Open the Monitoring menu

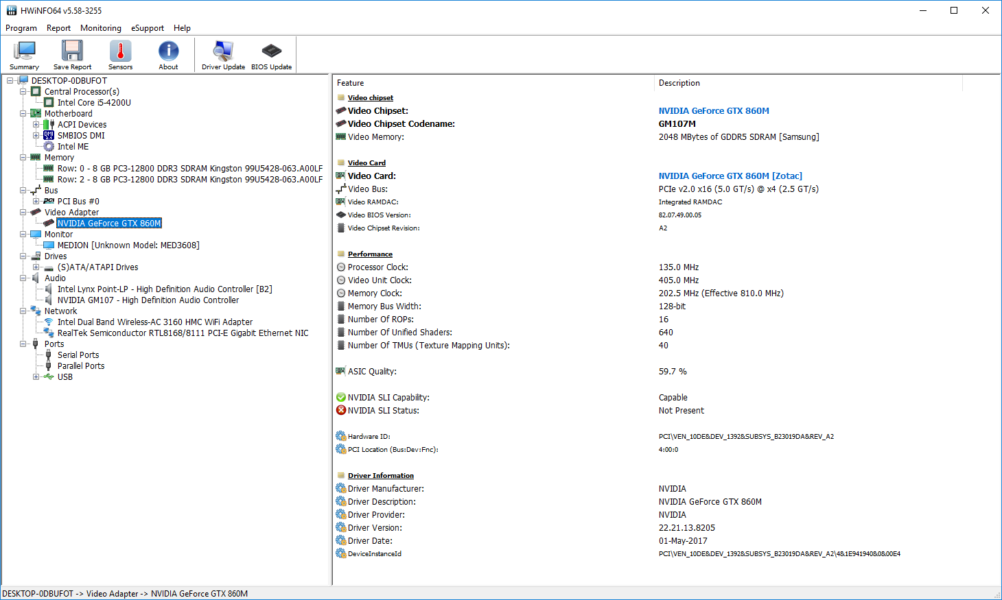pos(101,28)
